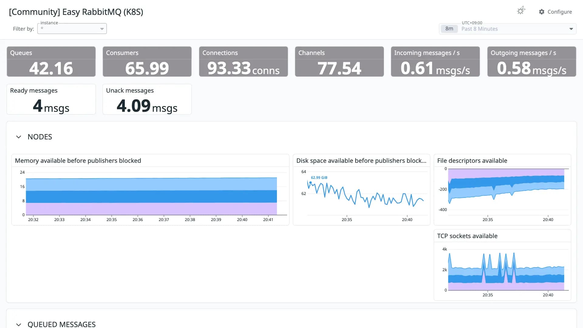Viewport: 583px width, 328px height.
Task: Click the 20:37 tick on memory chart
Action: click(x=164, y=220)
